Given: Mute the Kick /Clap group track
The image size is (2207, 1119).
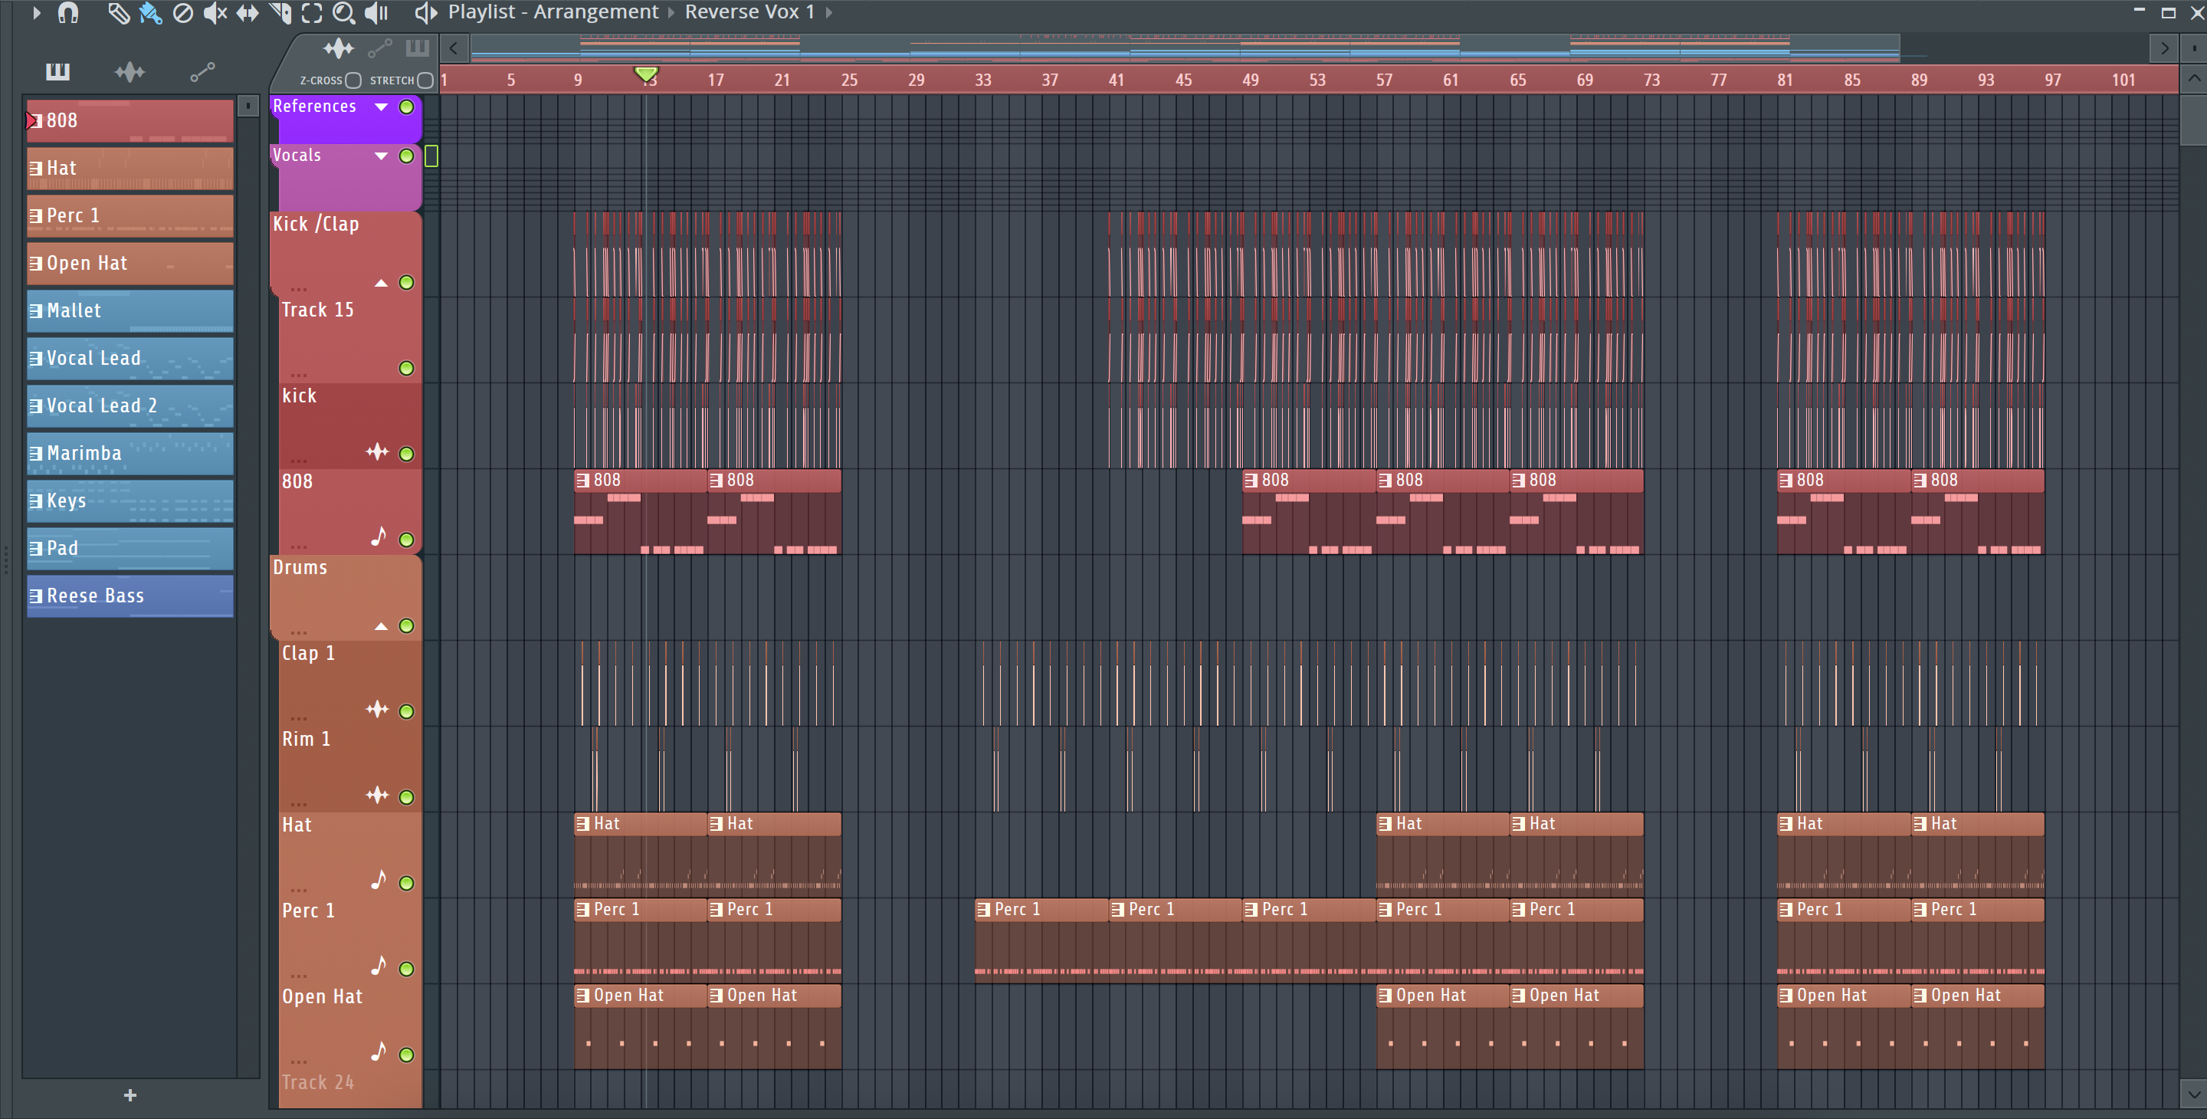Looking at the screenshot, I should (407, 283).
